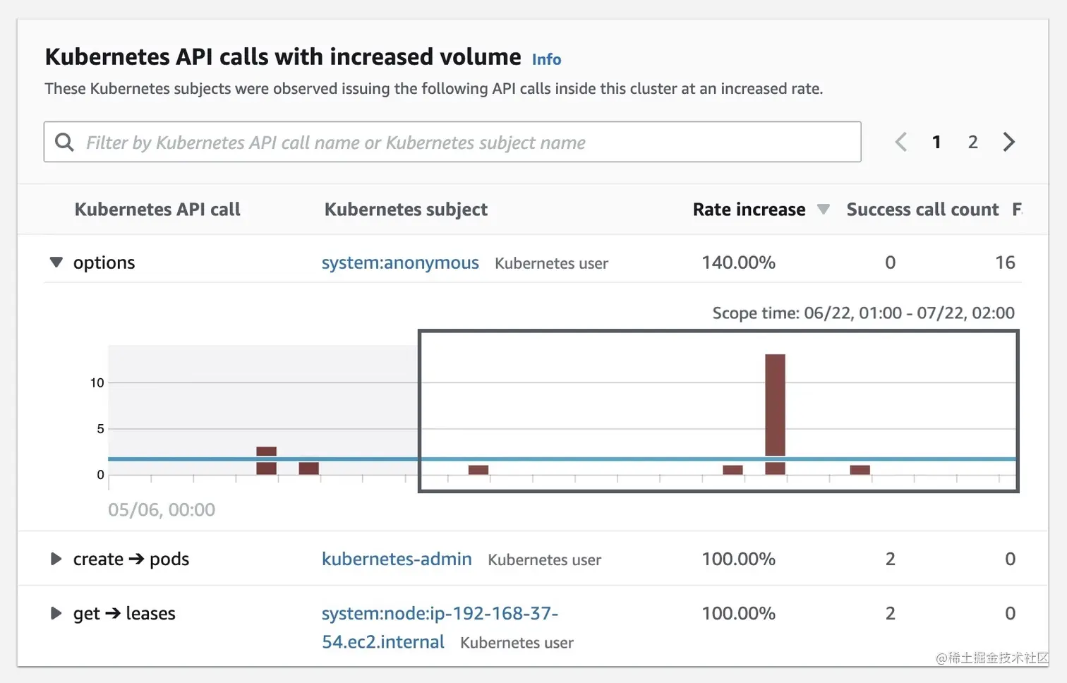The height and width of the screenshot is (683, 1067).
Task: Click the options API call name
Action: [x=104, y=262]
